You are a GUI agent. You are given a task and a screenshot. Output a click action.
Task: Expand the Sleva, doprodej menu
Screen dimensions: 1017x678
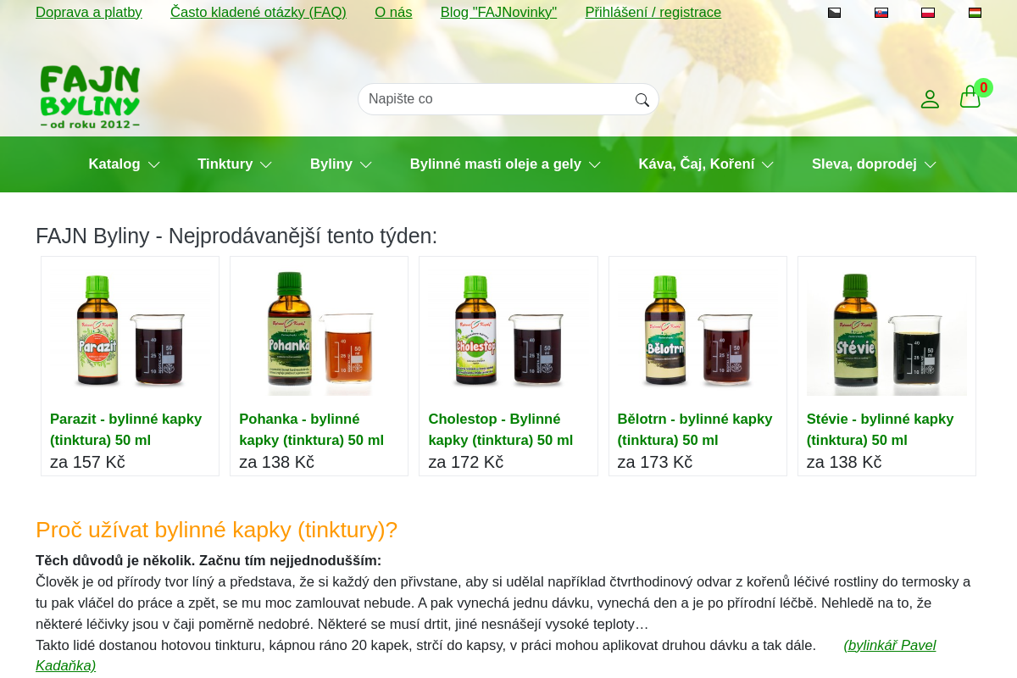point(873,164)
